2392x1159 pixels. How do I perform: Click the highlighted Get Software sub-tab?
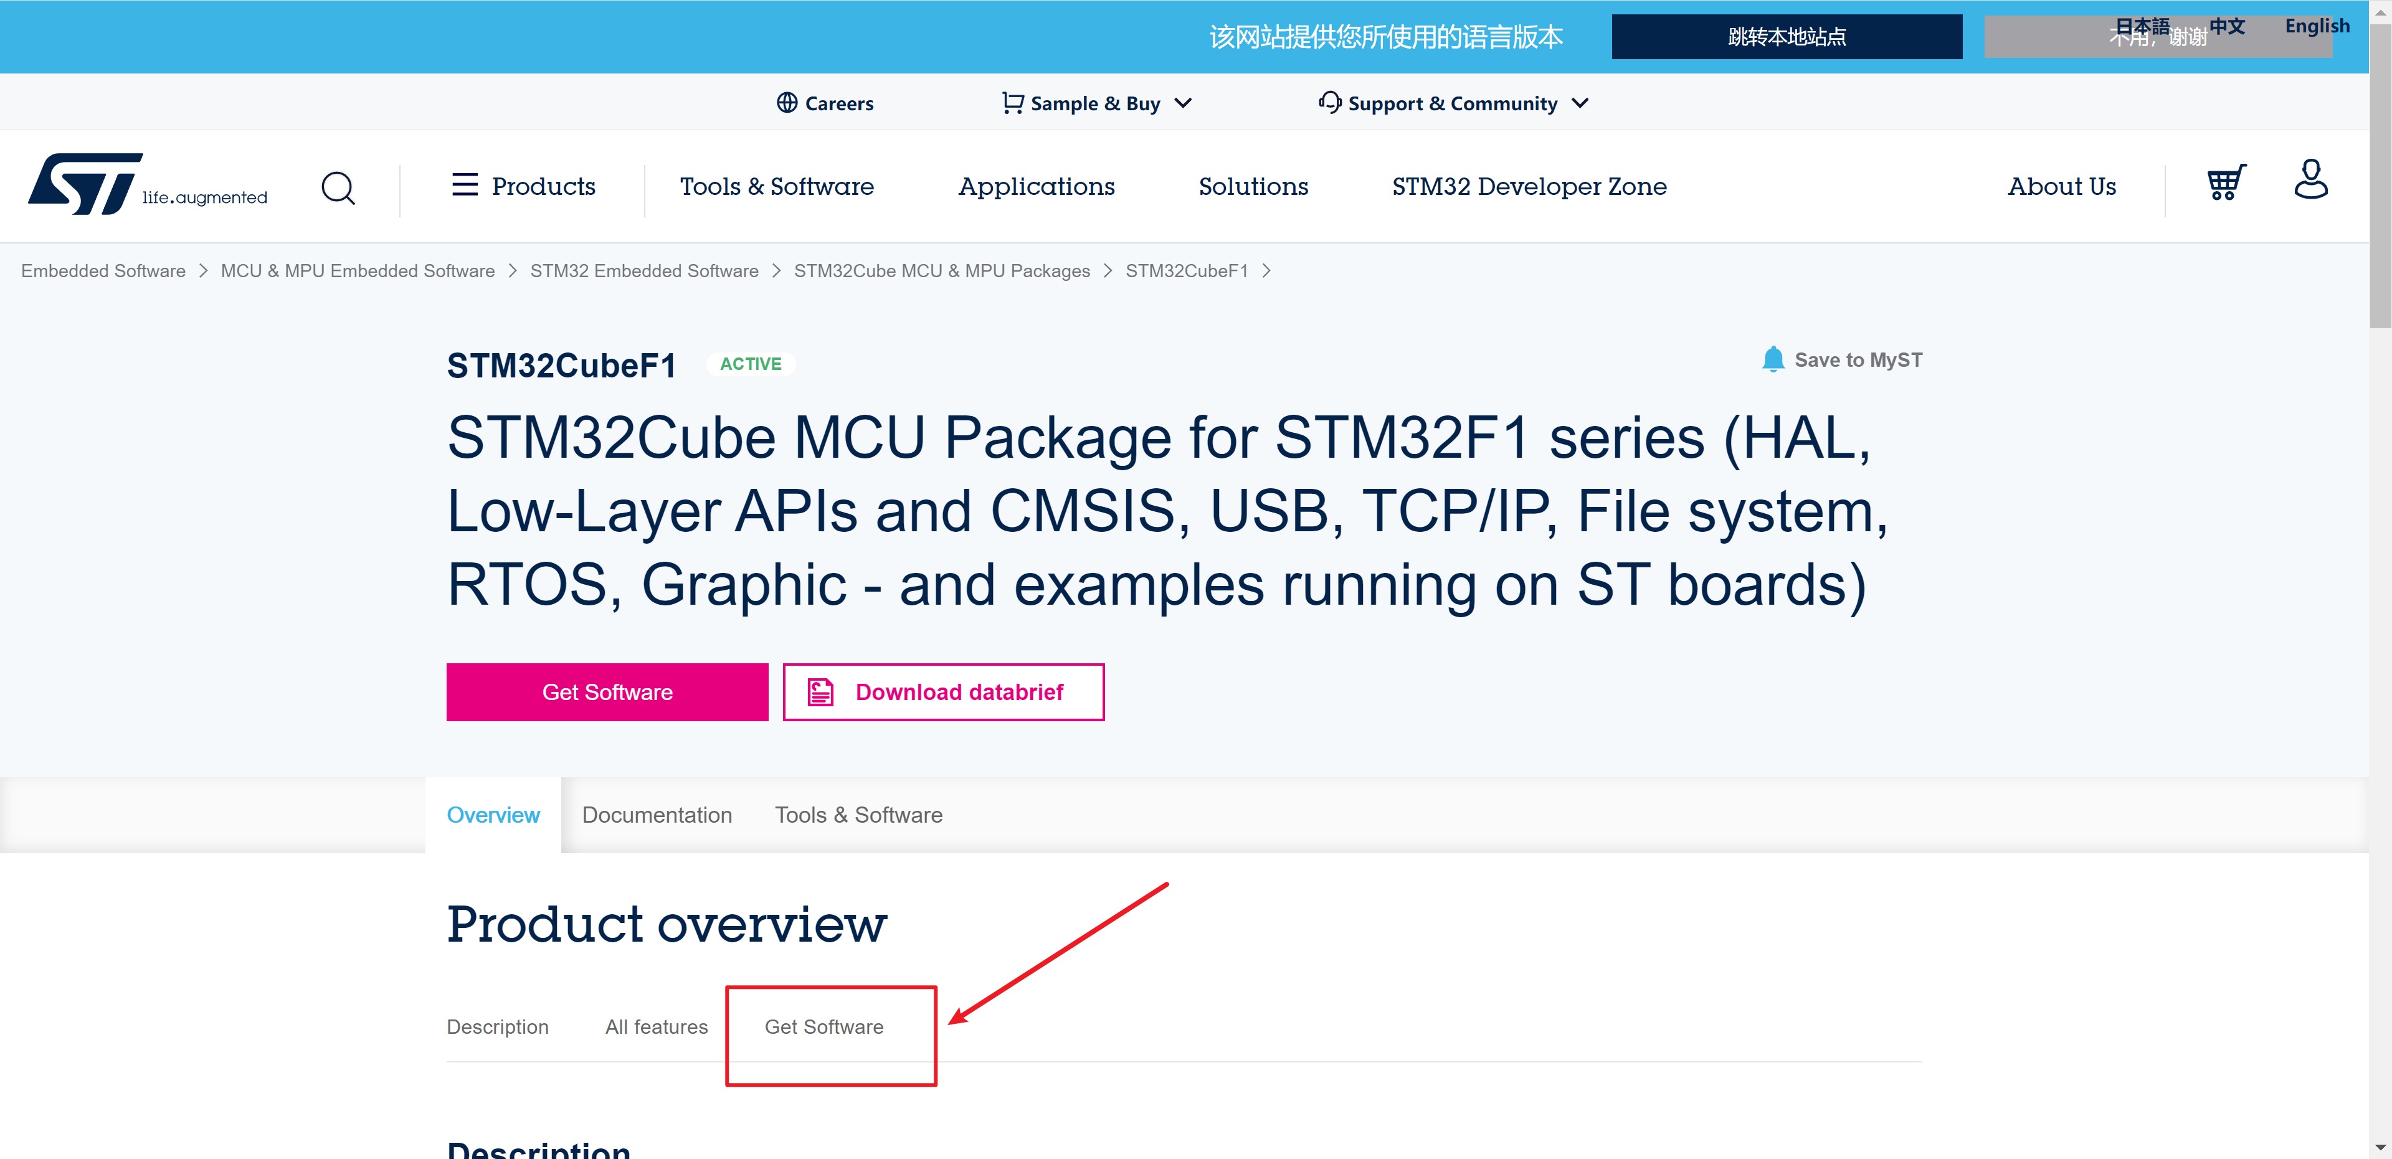click(x=823, y=1026)
